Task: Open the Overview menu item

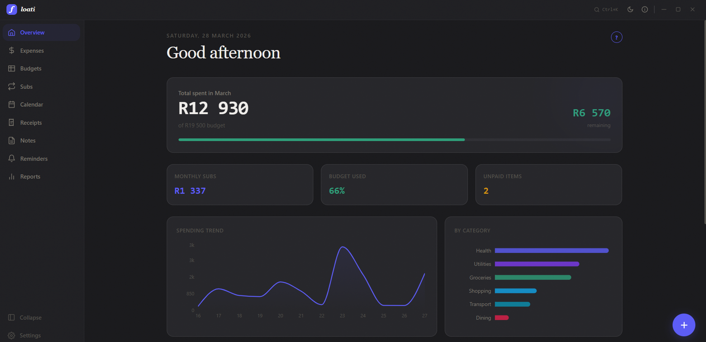Action: click(x=41, y=33)
